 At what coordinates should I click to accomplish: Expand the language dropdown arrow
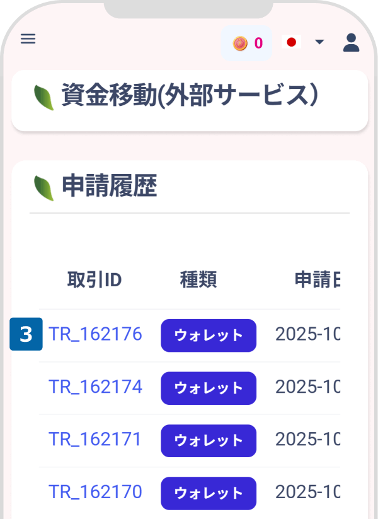coord(319,42)
